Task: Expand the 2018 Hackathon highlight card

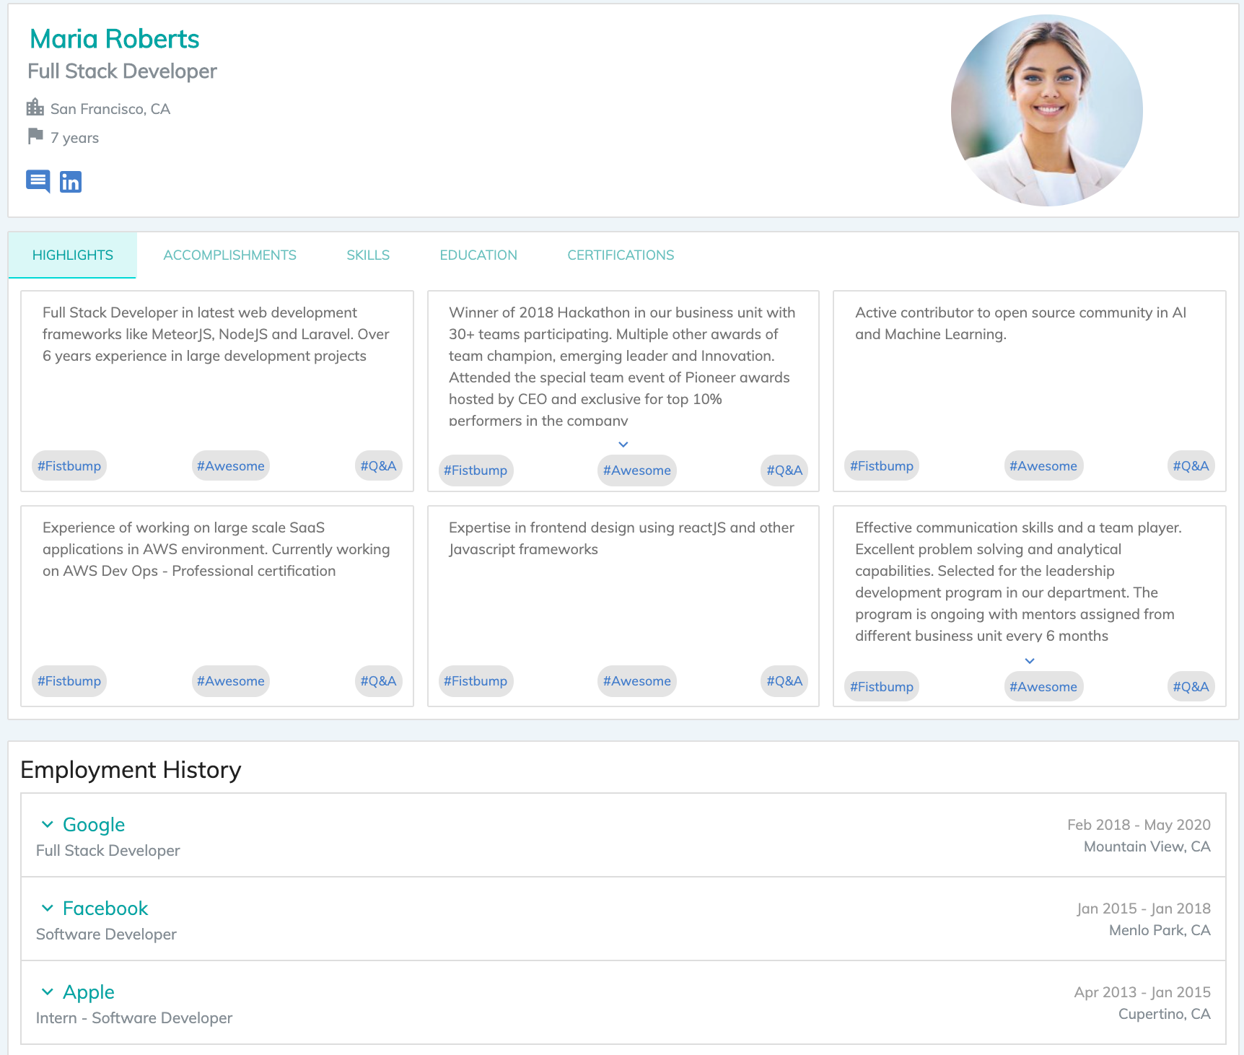Action: pos(623,445)
